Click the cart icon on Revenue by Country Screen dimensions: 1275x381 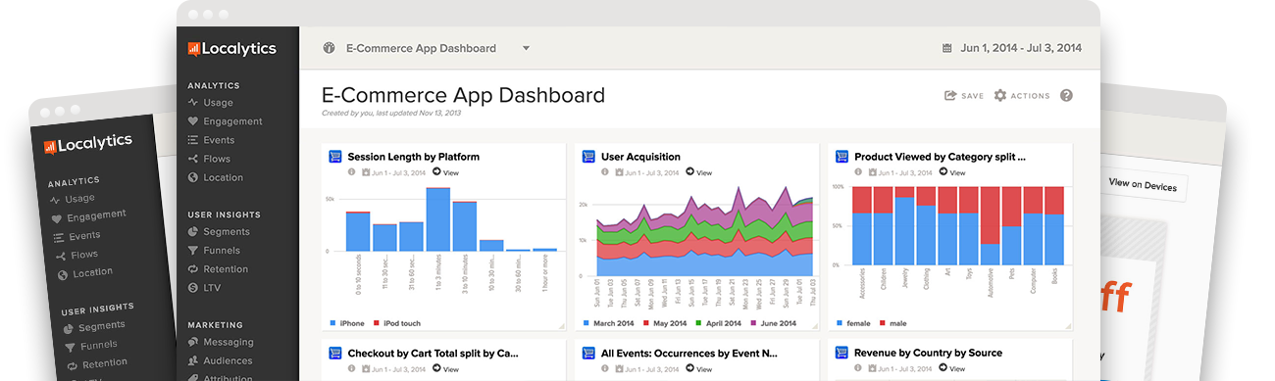(842, 353)
